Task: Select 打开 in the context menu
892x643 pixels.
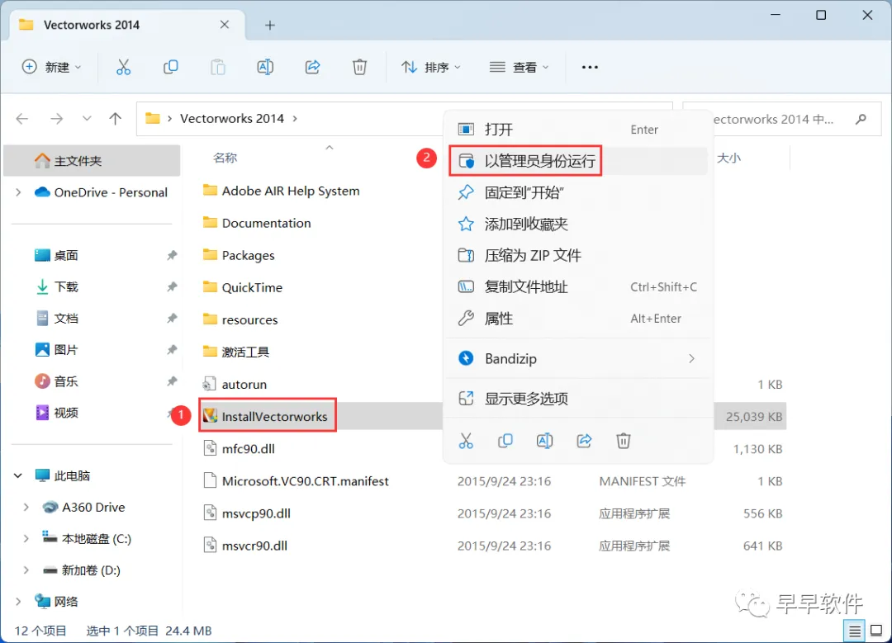Action: tap(578, 130)
